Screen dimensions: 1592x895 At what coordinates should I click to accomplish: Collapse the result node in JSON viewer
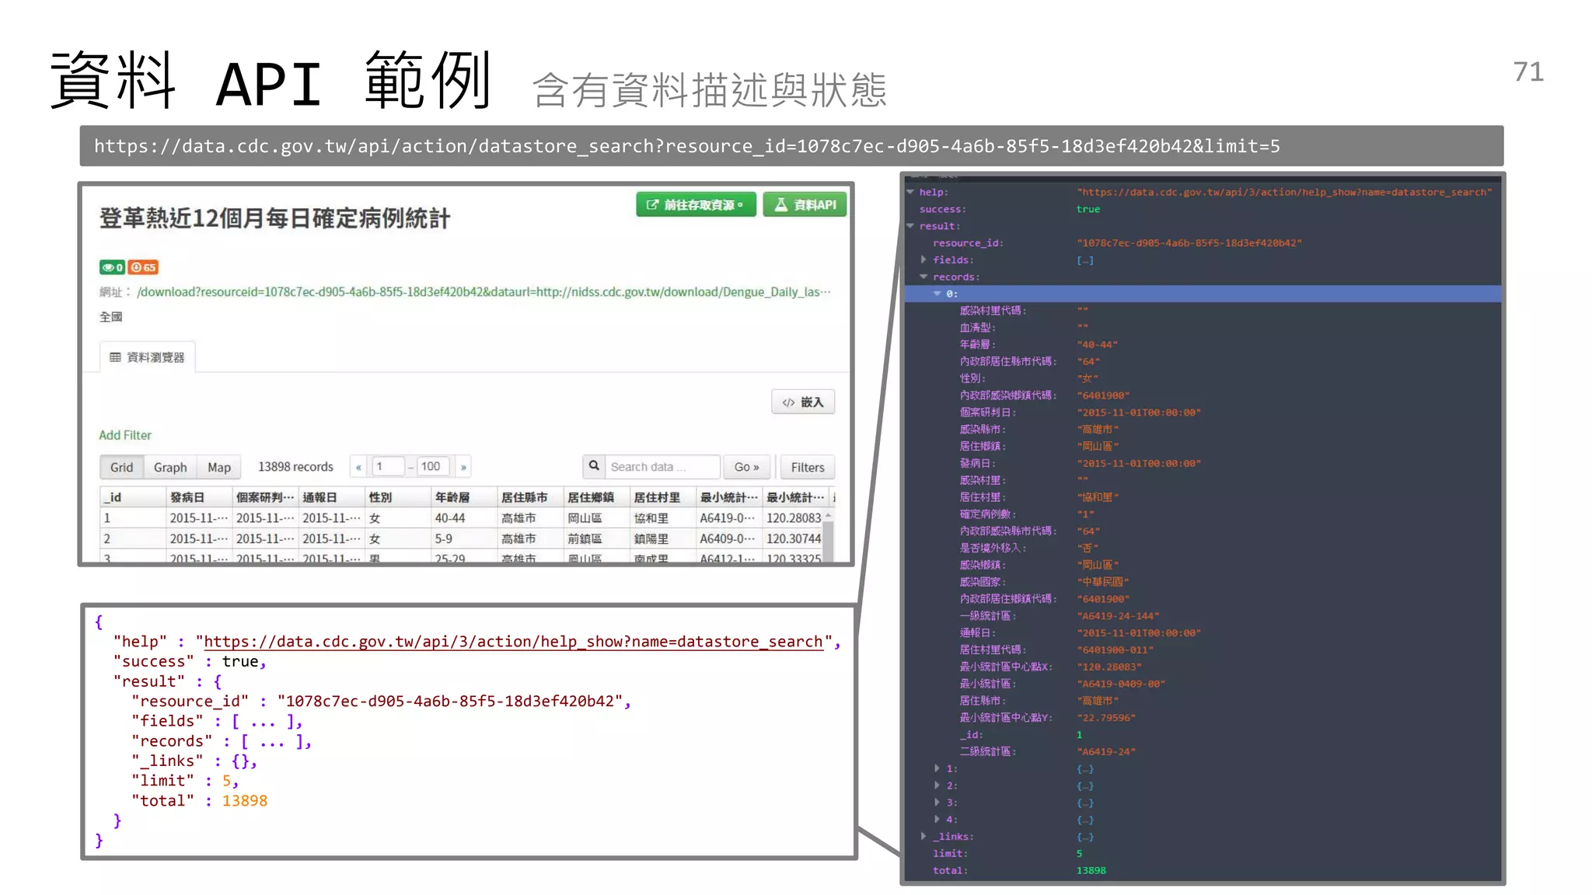pos(910,226)
